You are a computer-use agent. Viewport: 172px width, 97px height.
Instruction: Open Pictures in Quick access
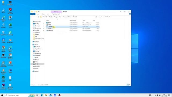(37, 30)
